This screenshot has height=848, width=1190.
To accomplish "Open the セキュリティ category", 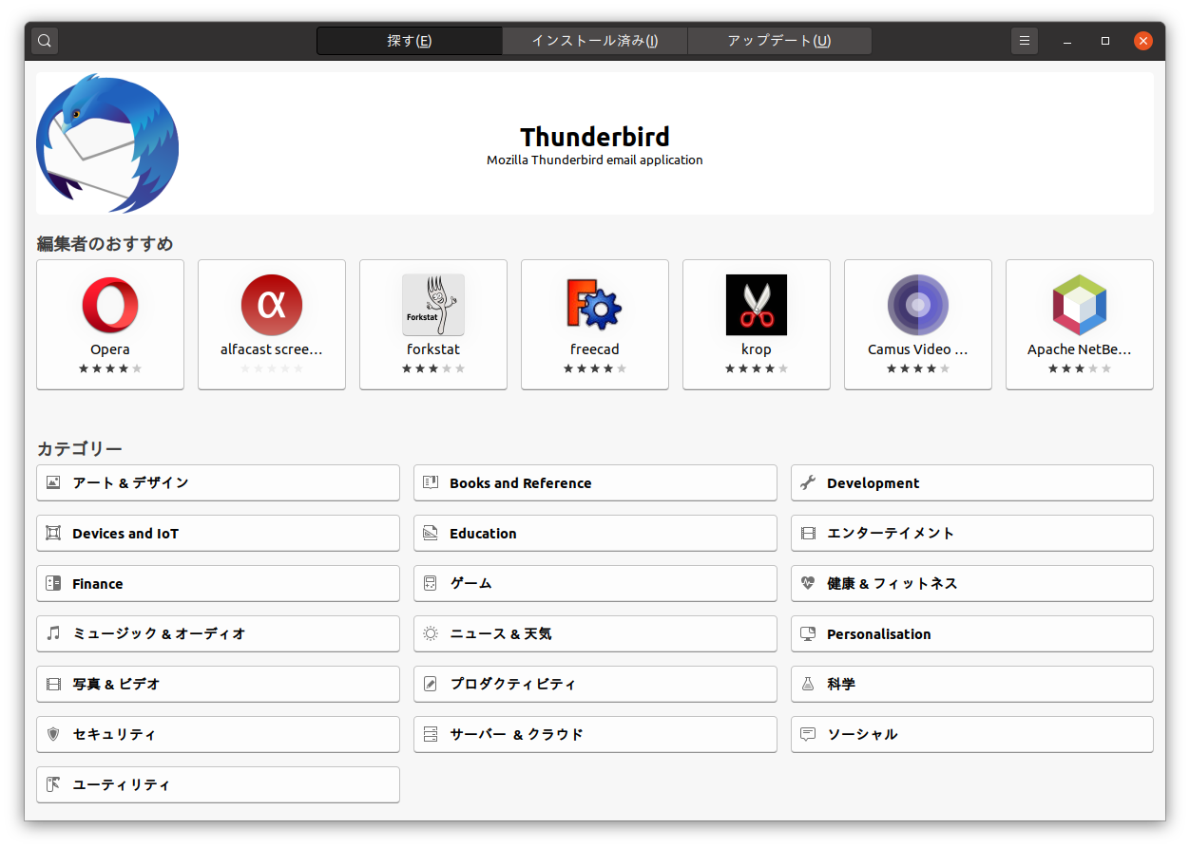I will (x=218, y=734).
